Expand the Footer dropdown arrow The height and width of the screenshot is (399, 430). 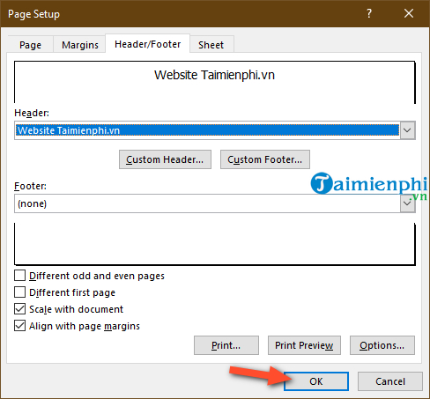tap(407, 203)
